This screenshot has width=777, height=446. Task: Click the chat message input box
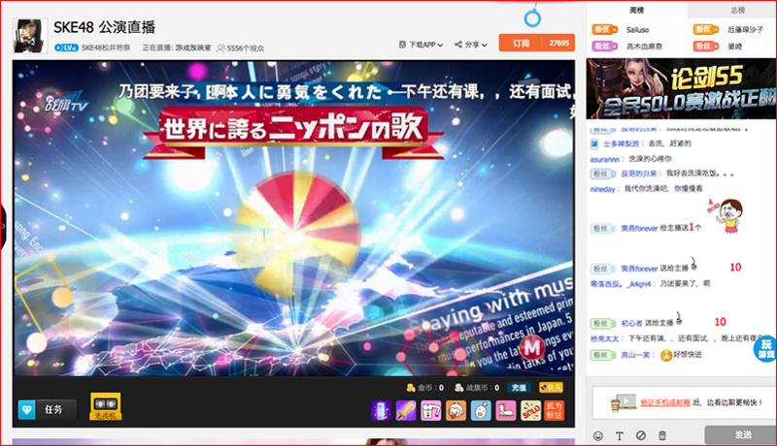tap(685, 403)
